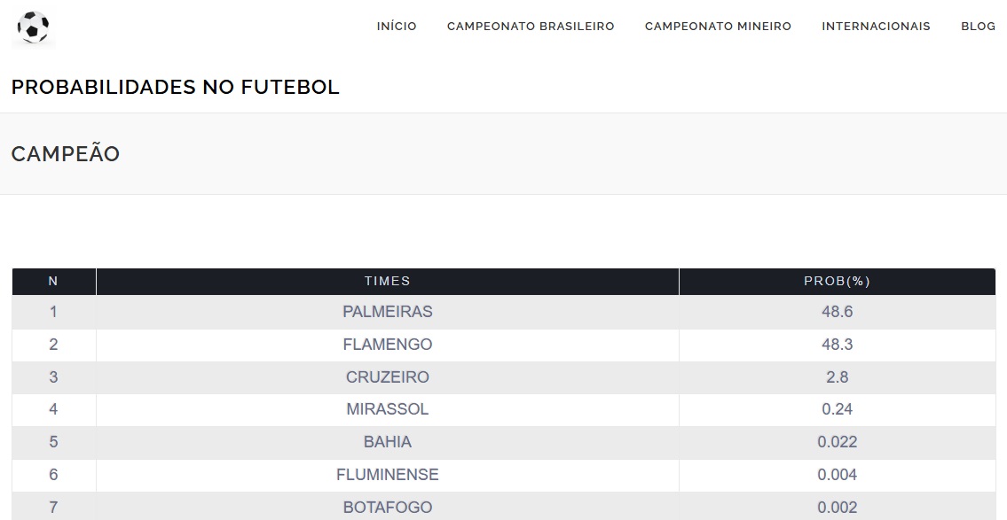Image resolution: width=1007 pixels, height=520 pixels.
Task: Open the Campeonato Mineiro menu
Action: tap(718, 27)
